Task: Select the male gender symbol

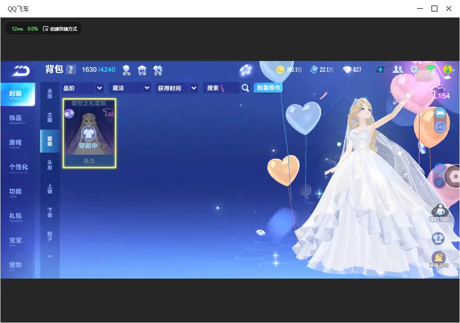Action: point(439,182)
